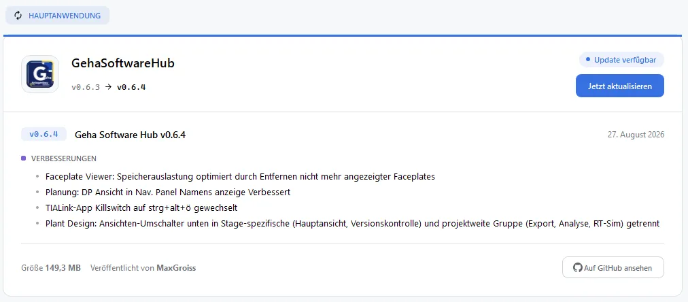
Task: Click the Jetzt aktualisieren button
Action: pos(619,86)
